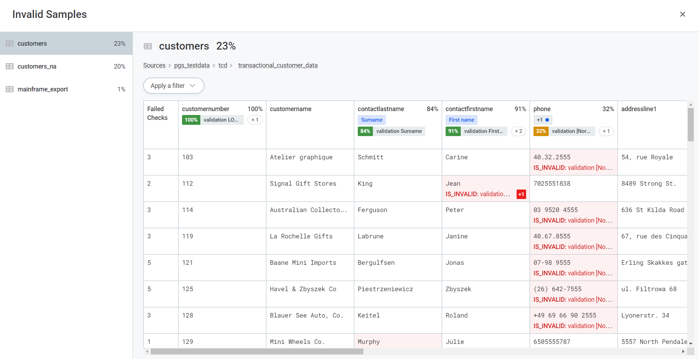Screen dimensions: 699x359
Task: Click the +1 blue dot tag under phone
Action: (543, 120)
